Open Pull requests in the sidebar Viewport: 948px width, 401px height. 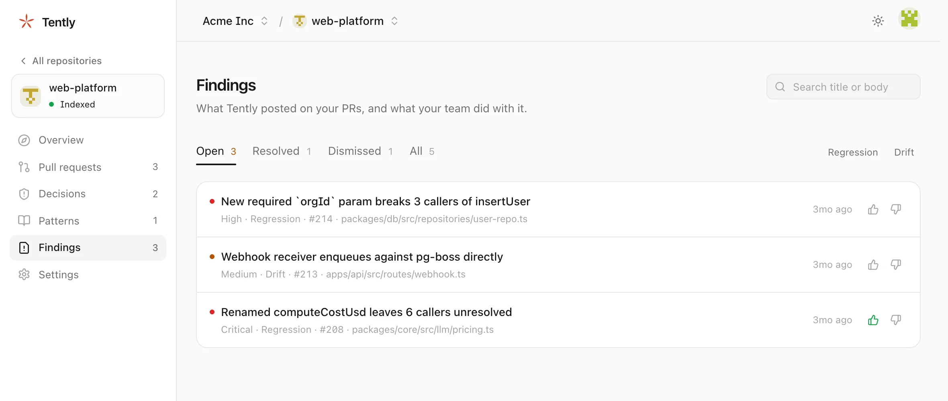pos(88,167)
